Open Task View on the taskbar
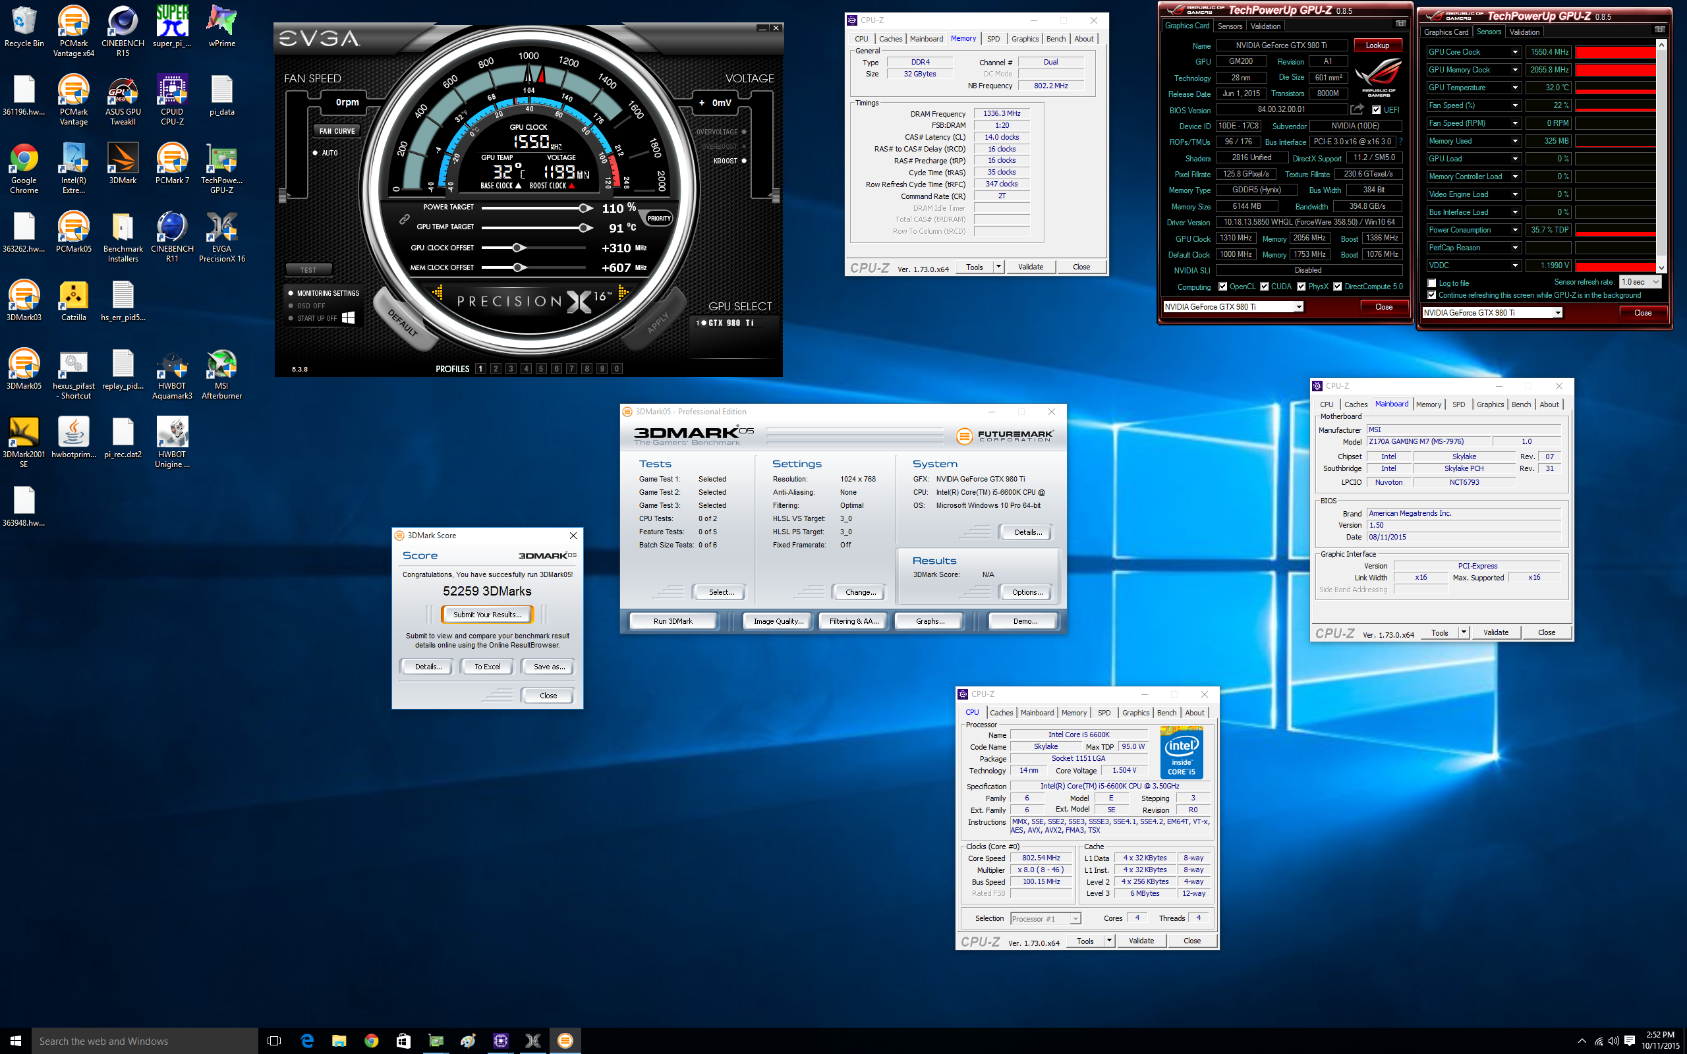The width and height of the screenshot is (1687, 1054). (275, 1040)
